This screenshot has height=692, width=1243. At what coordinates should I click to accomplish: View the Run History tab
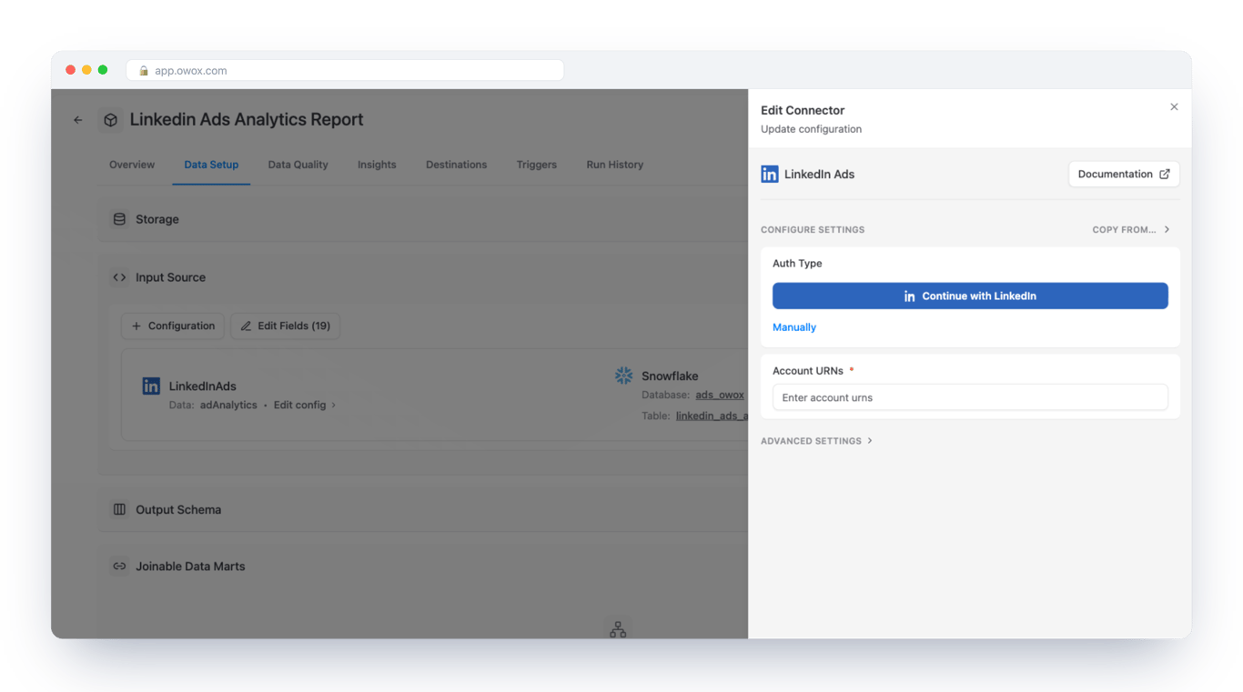(614, 165)
